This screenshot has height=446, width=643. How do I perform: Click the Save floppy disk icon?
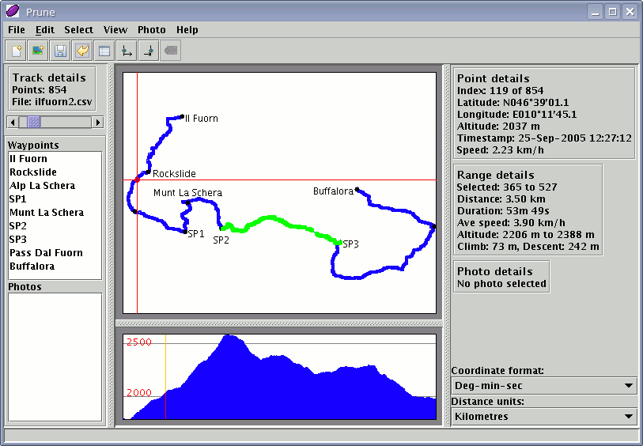(60, 51)
